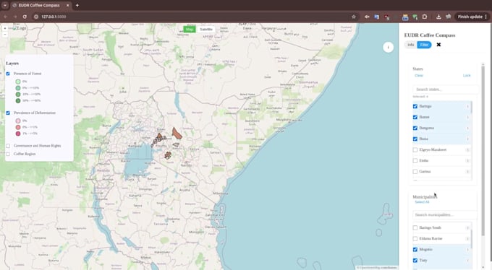Close the side panel with the X
Viewport: 492px width, 270px height.
tap(438, 45)
